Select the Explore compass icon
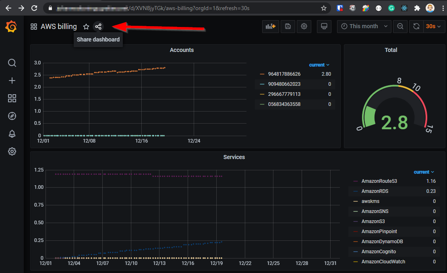Viewport: 447px width, 273px height. (12, 116)
